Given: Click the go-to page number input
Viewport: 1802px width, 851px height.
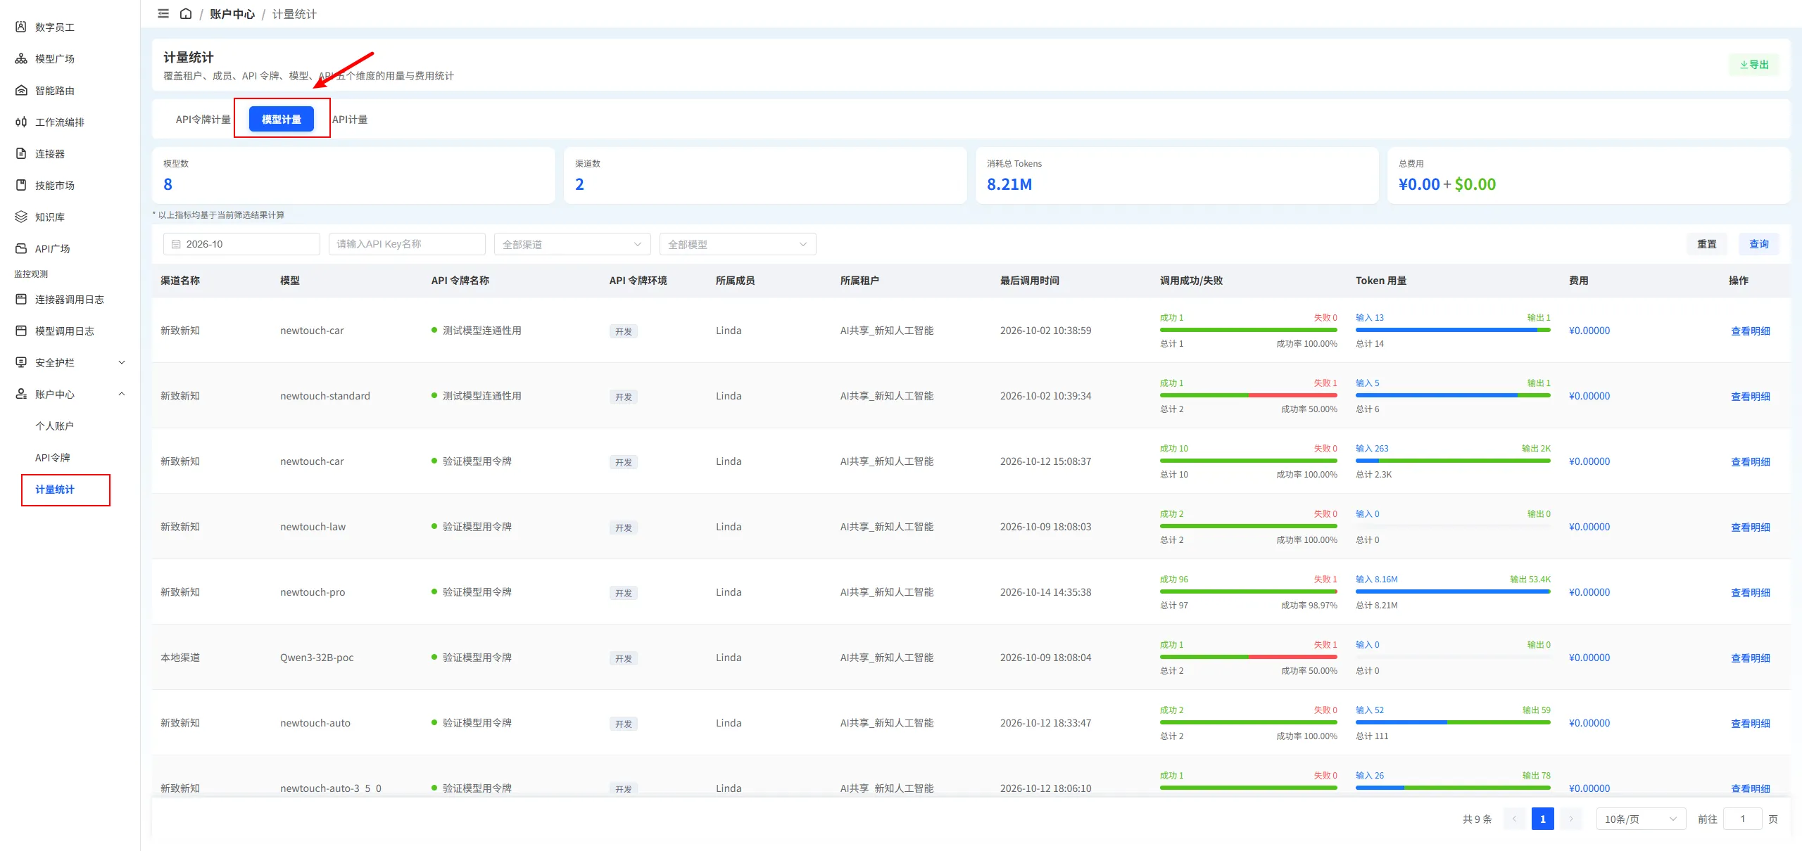Looking at the screenshot, I should tap(1742, 819).
